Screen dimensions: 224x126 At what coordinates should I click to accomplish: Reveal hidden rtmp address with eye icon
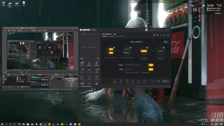point(148,65)
